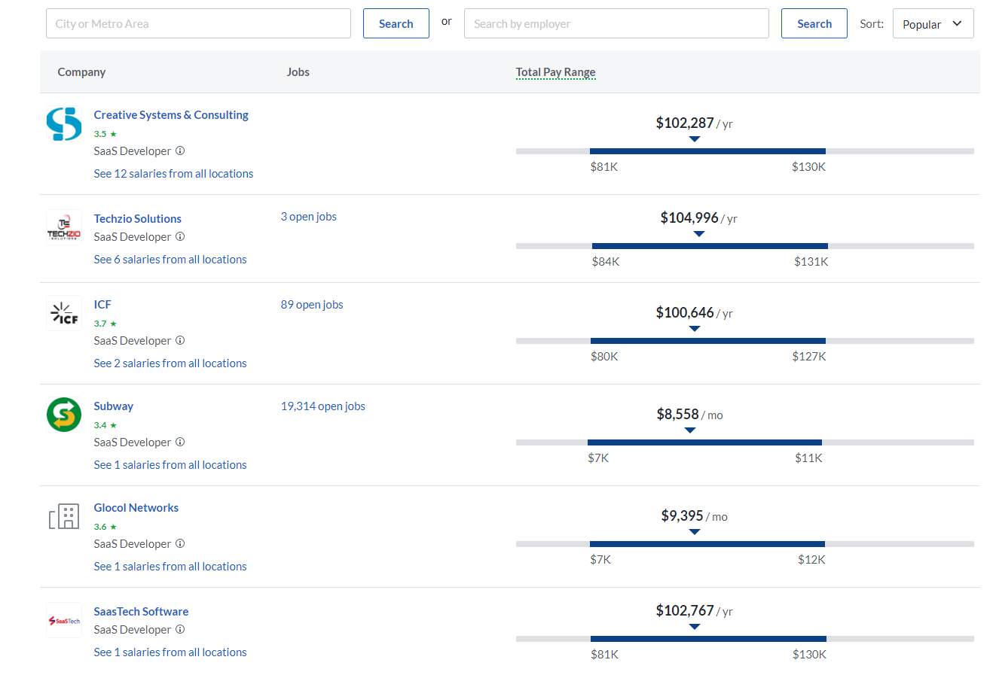Image resolution: width=996 pixels, height=675 pixels.
Task: Open SaasTech Software company link
Action: (141, 612)
